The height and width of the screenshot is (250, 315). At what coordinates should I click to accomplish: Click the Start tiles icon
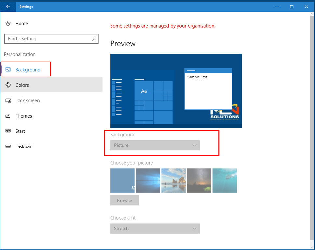tap(8, 131)
